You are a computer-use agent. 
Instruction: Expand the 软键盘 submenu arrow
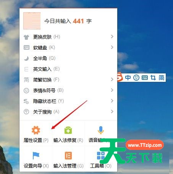coord(112,47)
